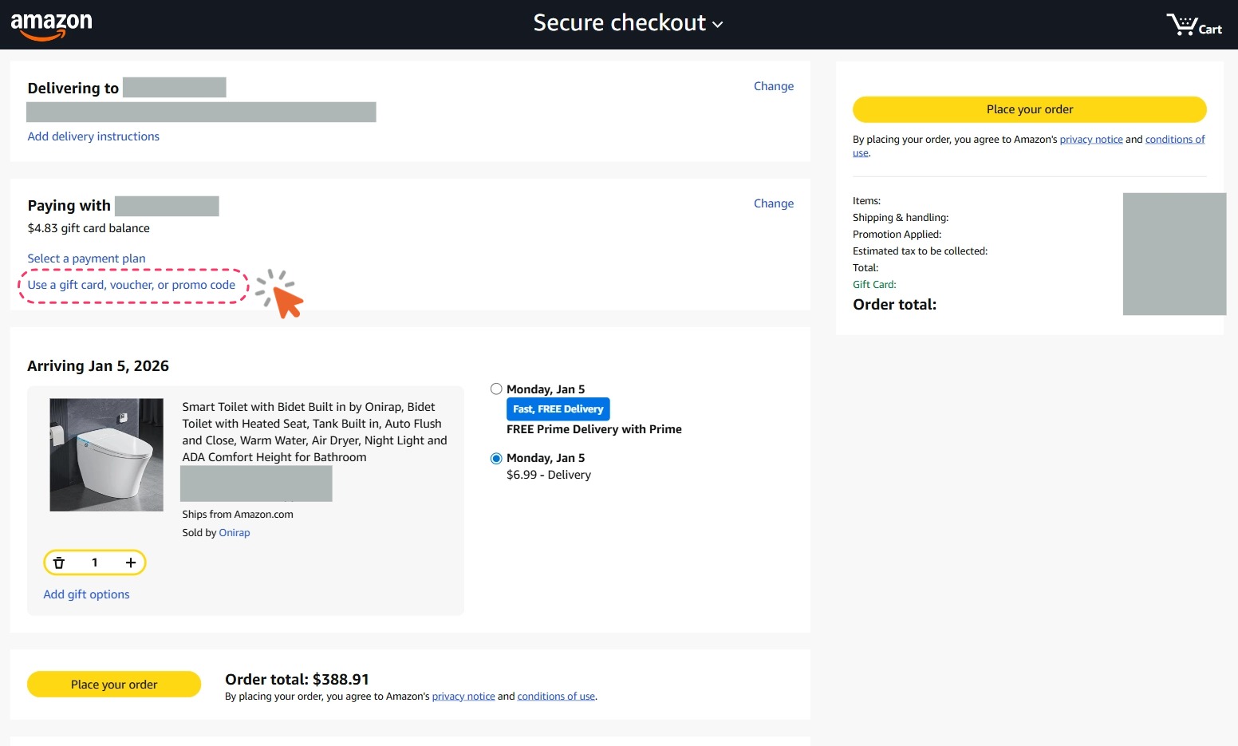
Task: Use a gift card, voucher, or promo code
Action: point(132,285)
